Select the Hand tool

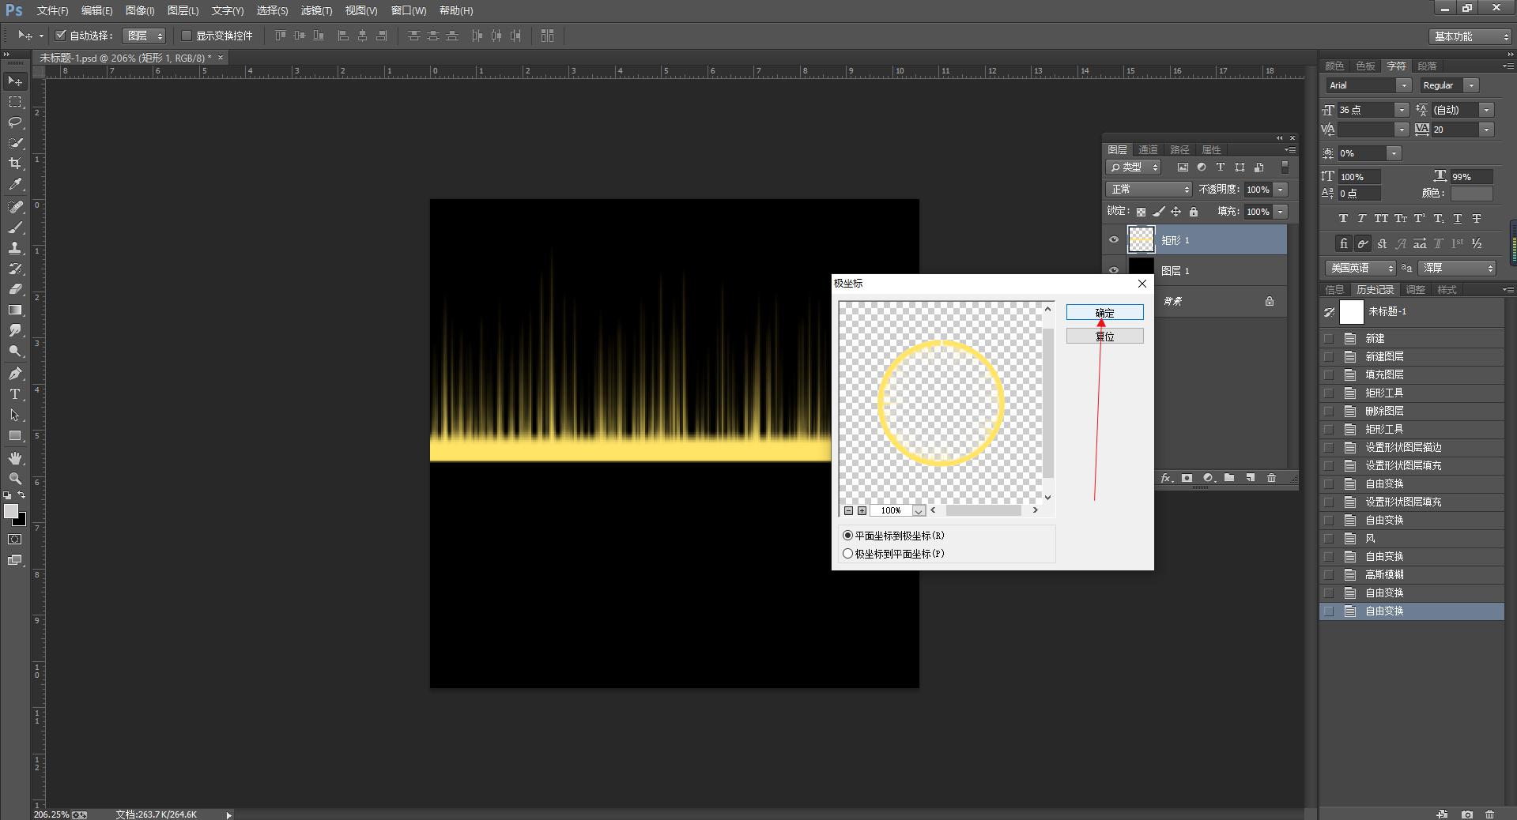15,458
